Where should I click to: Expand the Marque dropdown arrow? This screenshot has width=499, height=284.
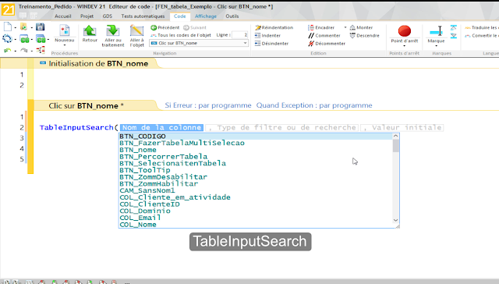pos(436,46)
